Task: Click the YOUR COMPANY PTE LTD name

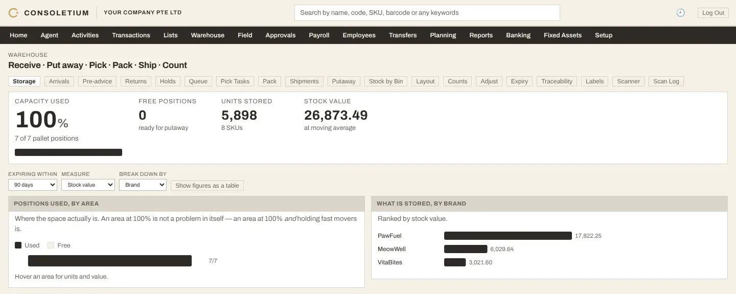Action: 143,13
